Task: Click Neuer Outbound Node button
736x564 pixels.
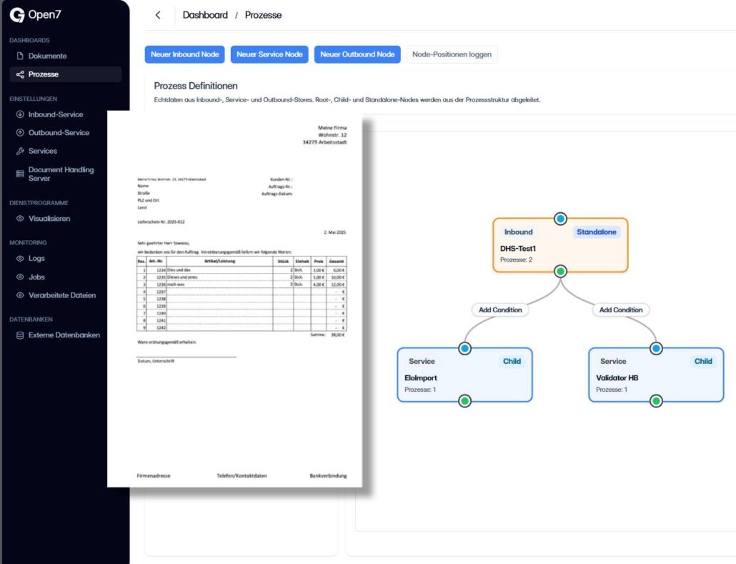Action: tap(357, 54)
